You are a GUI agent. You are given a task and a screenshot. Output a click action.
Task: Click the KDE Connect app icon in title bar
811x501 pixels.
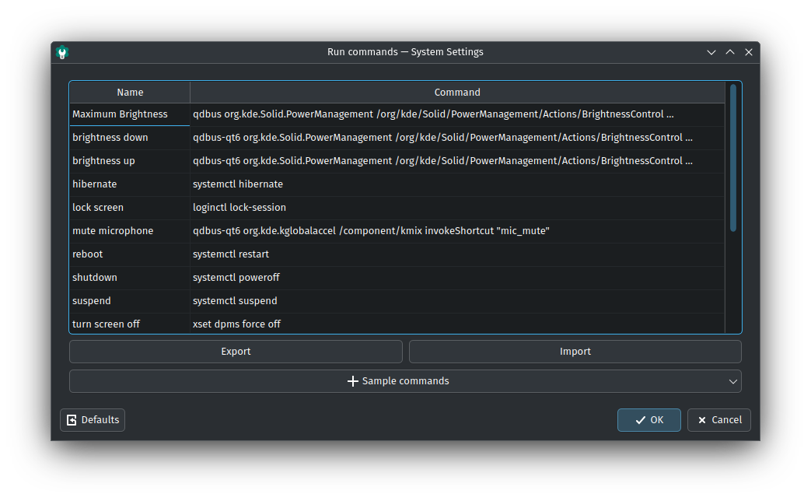(62, 52)
